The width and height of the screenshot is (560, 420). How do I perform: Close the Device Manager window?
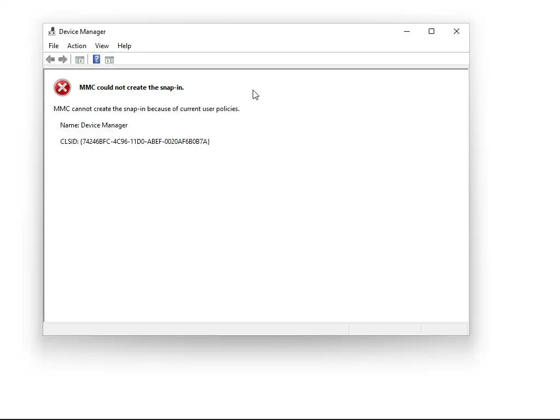tap(457, 31)
